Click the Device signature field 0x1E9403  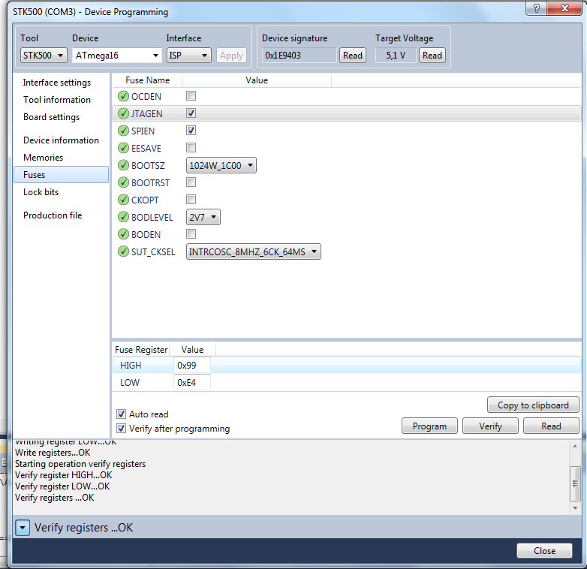pos(299,56)
